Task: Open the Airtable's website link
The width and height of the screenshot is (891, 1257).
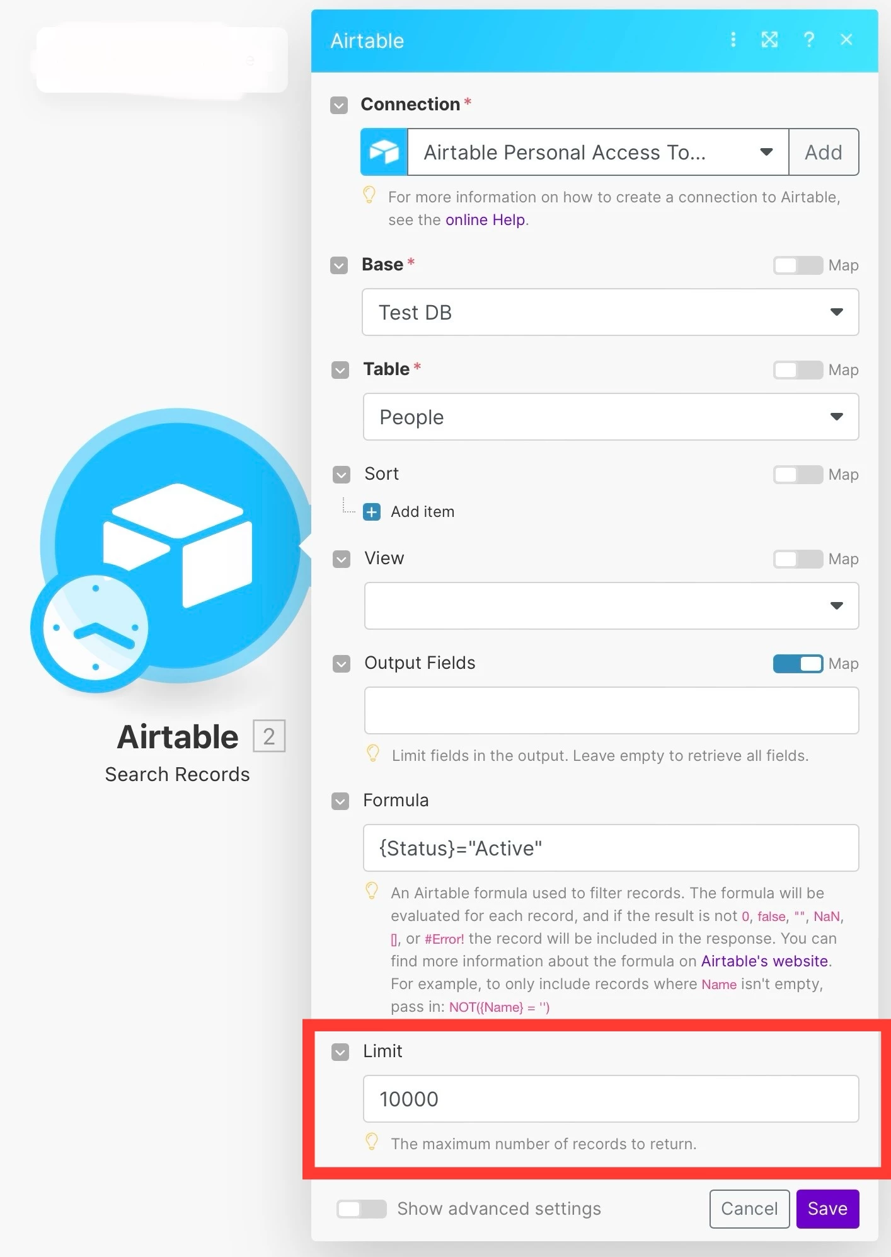Action: (x=765, y=961)
